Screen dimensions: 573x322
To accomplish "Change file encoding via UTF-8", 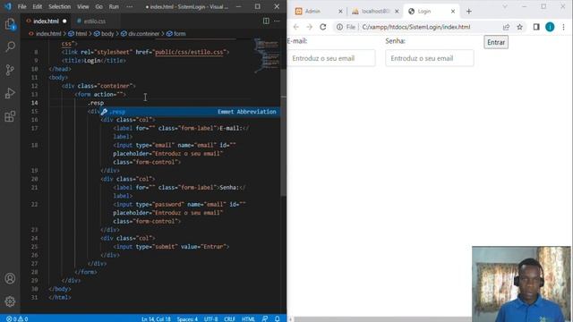I will [211, 318].
